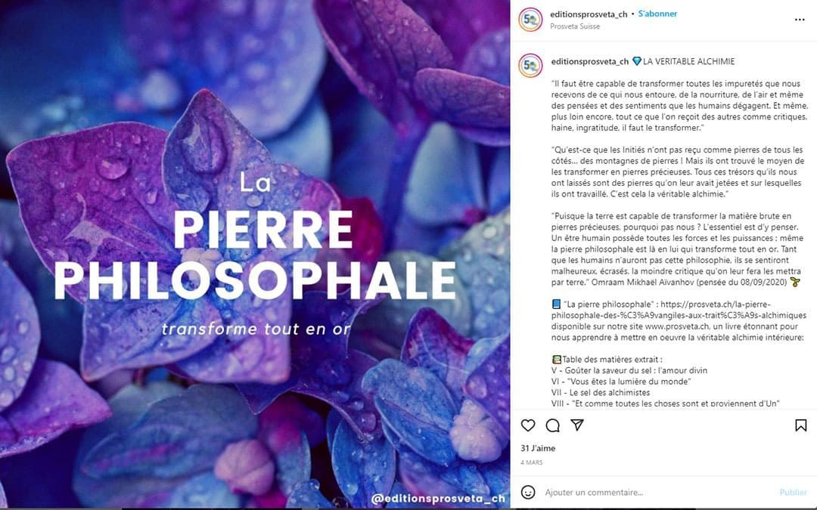
Task: Click the Table des matières books emoji
Action: click(557, 360)
